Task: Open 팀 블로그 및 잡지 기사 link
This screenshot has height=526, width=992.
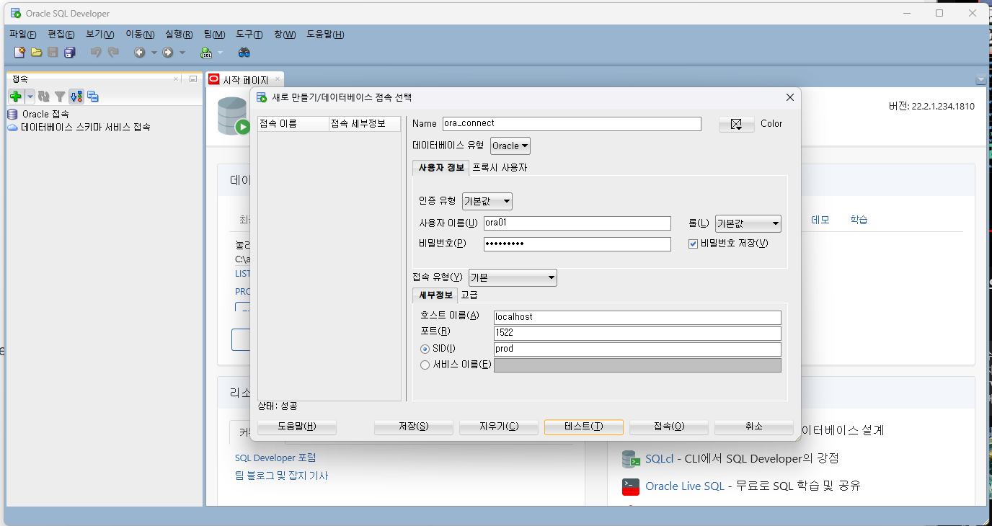Action: pyautogui.click(x=282, y=476)
